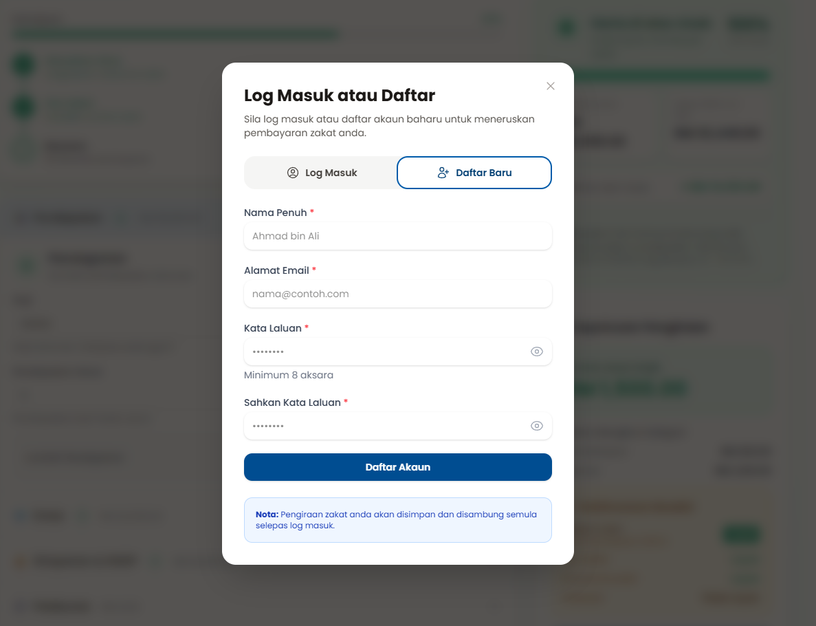The height and width of the screenshot is (626, 816).
Task: Select the Daftar Baru tab
Action: click(x=474, y=173)
